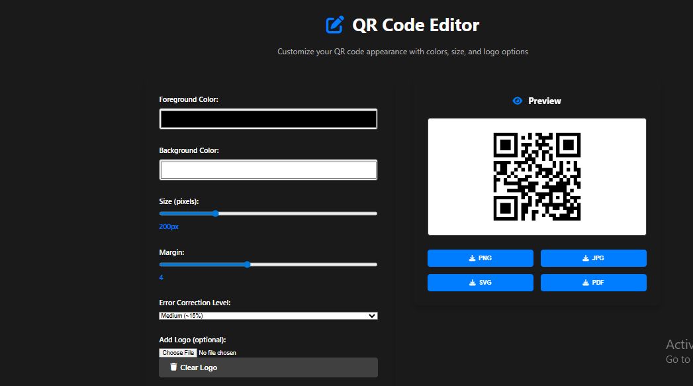Click the Background Color label
The image size is (693, 386).
click(x=189, y=150)
